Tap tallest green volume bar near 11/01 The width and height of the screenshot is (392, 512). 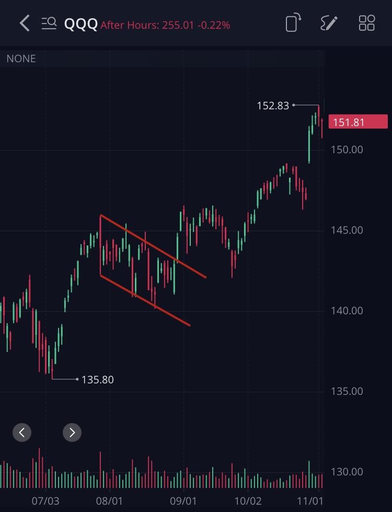pos(309,474)
